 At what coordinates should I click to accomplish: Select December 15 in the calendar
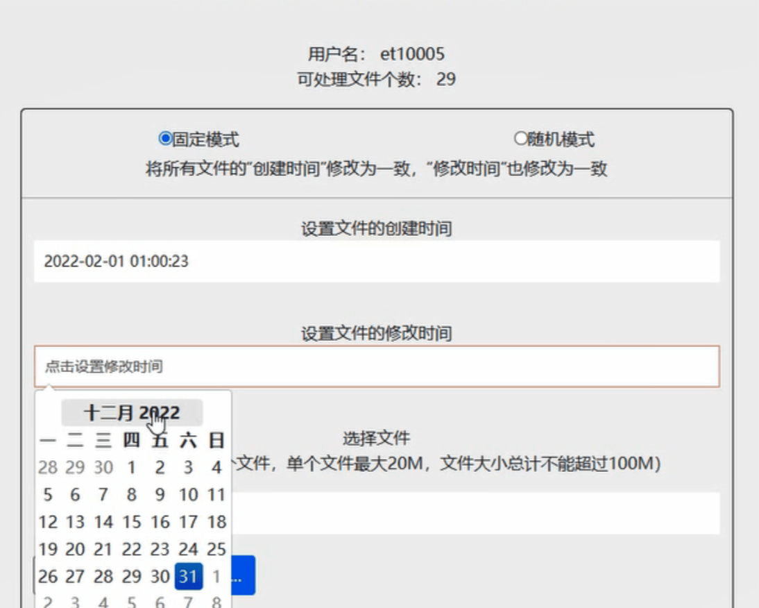(131, 522)
